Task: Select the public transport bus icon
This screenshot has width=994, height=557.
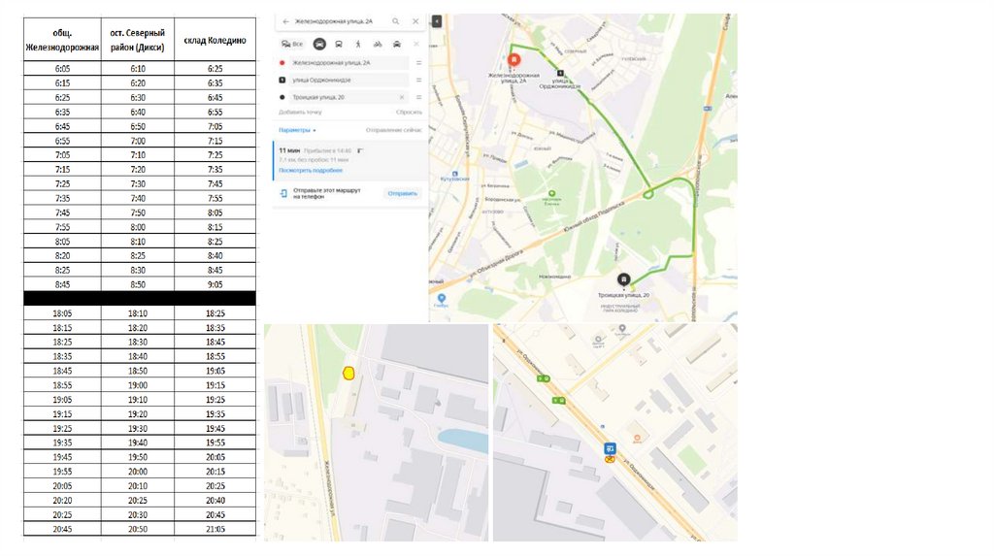Action: pyautogui.click(x=339, y=44)
